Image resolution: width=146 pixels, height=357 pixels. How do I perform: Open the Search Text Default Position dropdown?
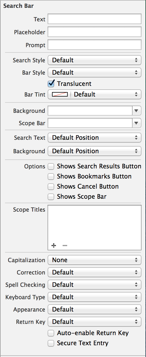coord(95,138)
